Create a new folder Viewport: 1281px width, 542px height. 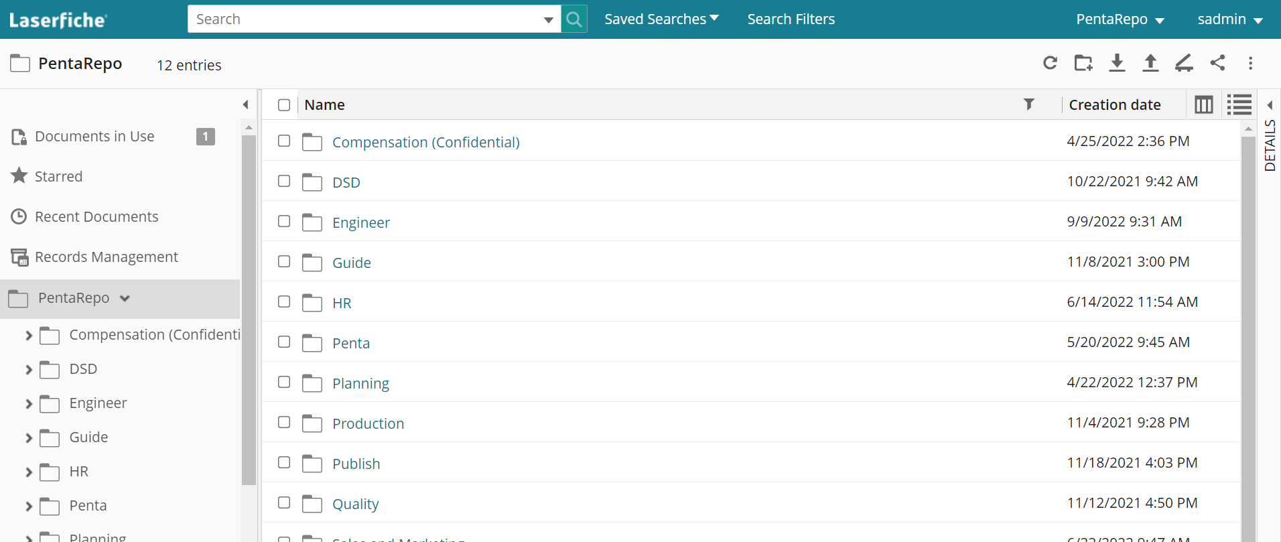[1083, 63]
